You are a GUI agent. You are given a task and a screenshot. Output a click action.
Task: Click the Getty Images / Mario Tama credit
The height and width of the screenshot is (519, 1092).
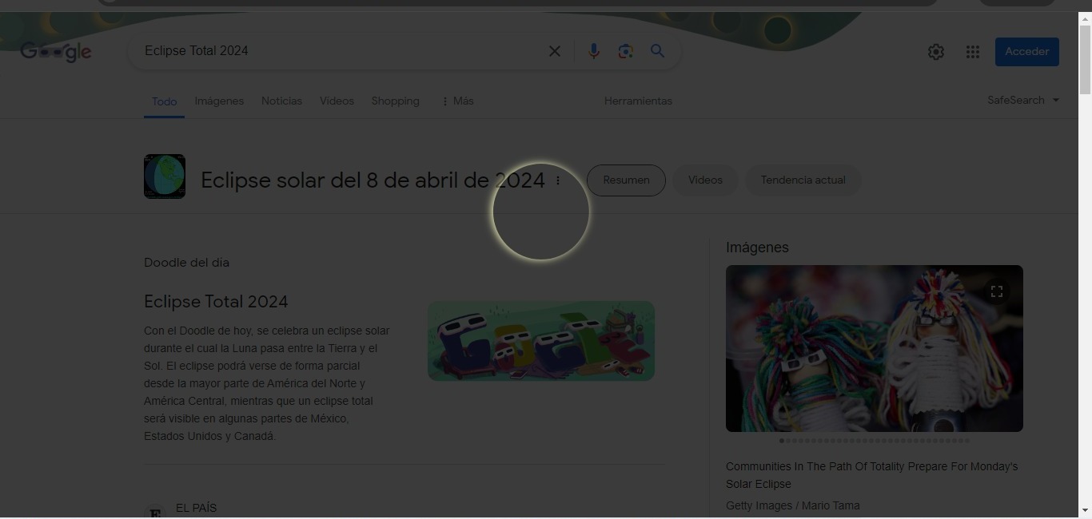793,505
